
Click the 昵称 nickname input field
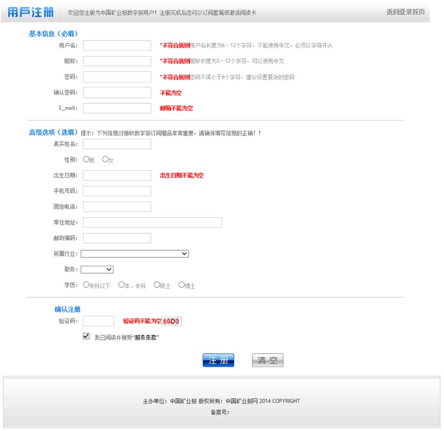pos(117,61)
